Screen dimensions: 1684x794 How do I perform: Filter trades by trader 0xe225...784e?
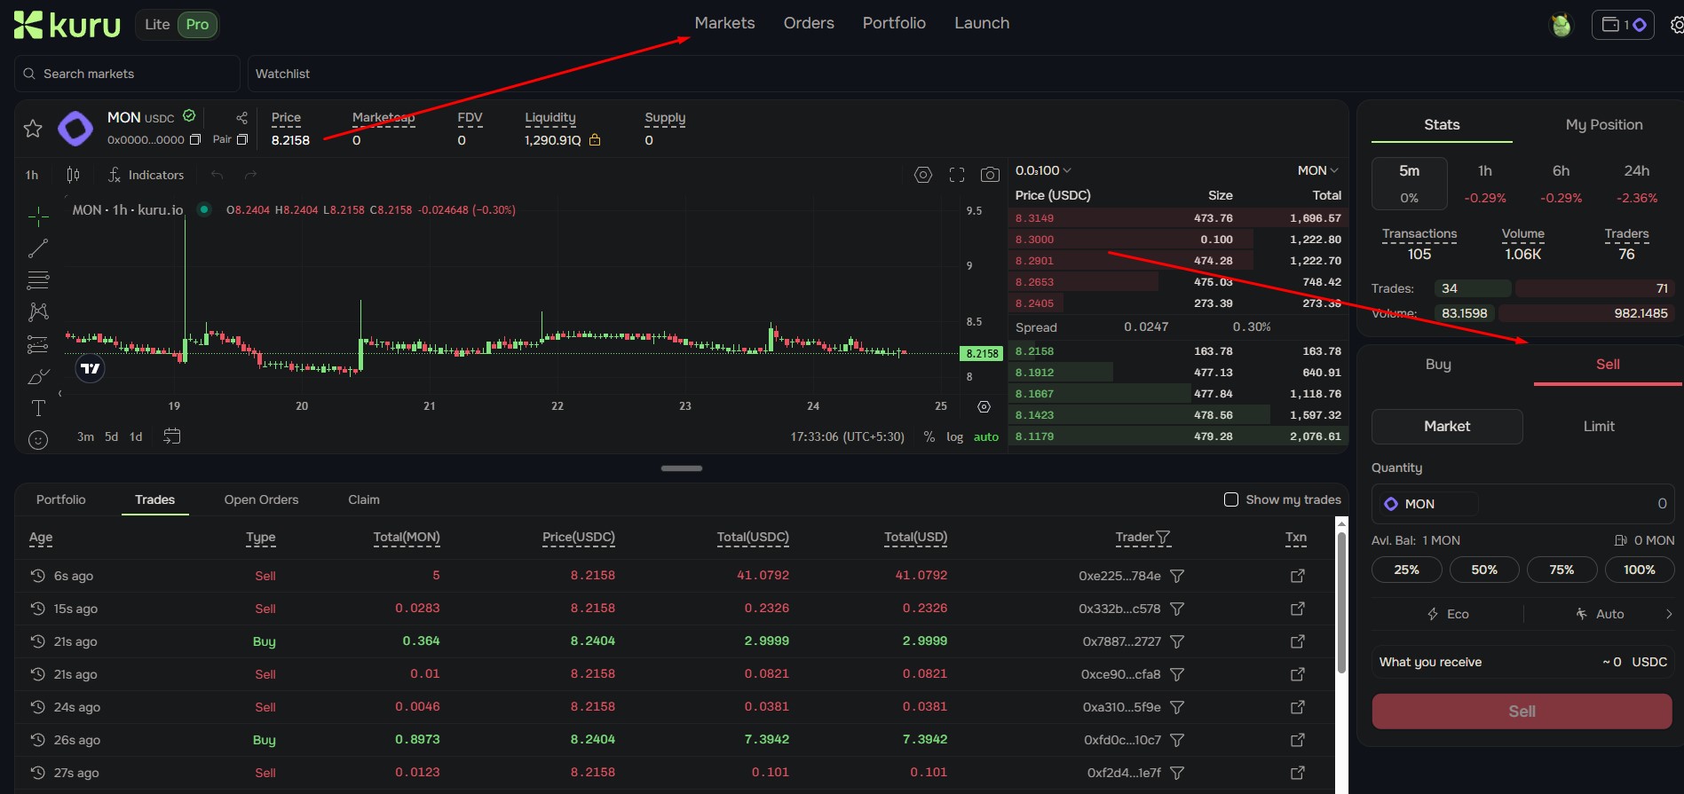(1177, 576)
